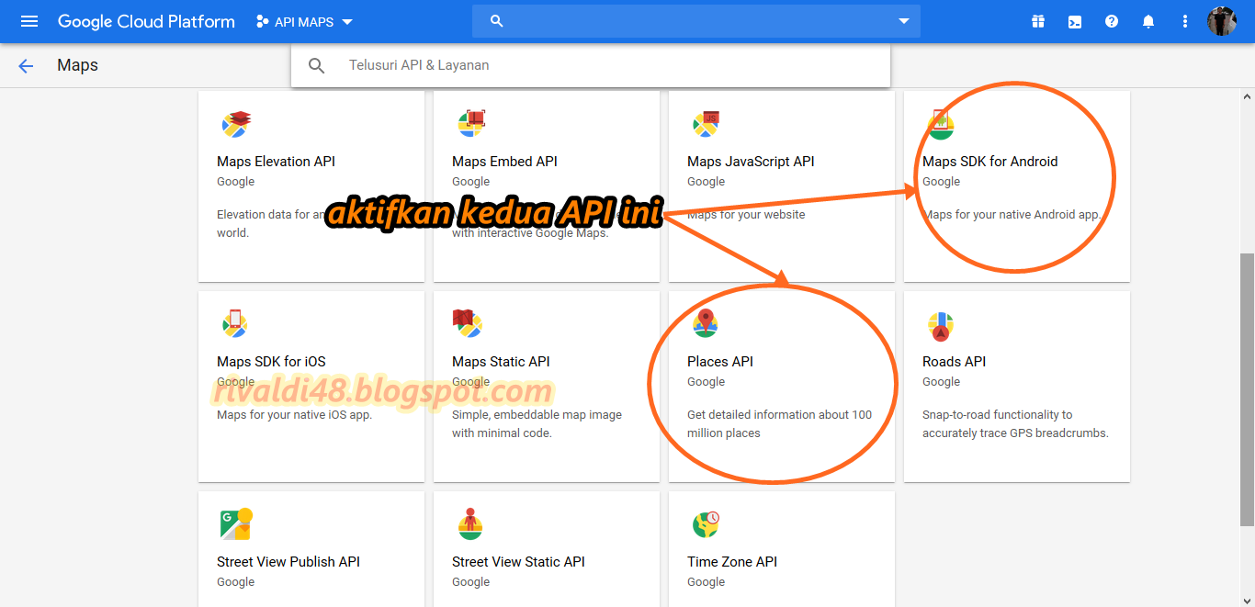Click the scrollbar up arrow
The image size is (1255, 607).
pyautogui.click(x=1247, y=96)
